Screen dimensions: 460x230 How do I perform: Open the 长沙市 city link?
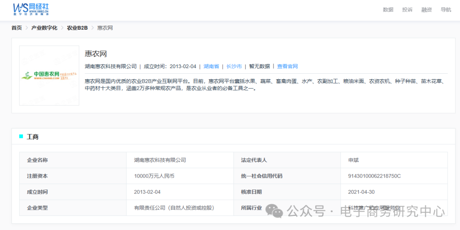coord(234,66)
